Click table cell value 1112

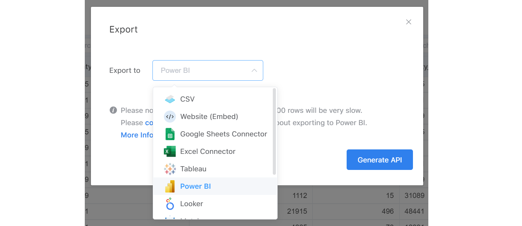click(300, 196)
